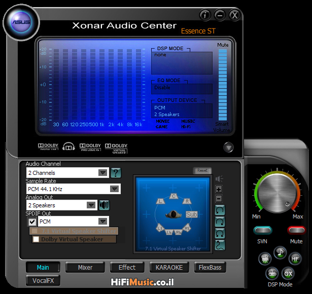Select the Game DSP mode controller icon
This screenshot has width=312, height=294.
tap(272, 274)
